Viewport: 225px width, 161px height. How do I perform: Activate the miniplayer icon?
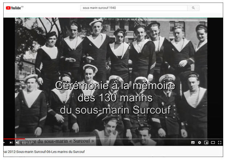click(x=206, y=142)
